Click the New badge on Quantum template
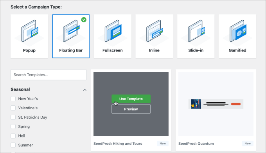This screenshot has height=153, width=266. pos(248,143)
